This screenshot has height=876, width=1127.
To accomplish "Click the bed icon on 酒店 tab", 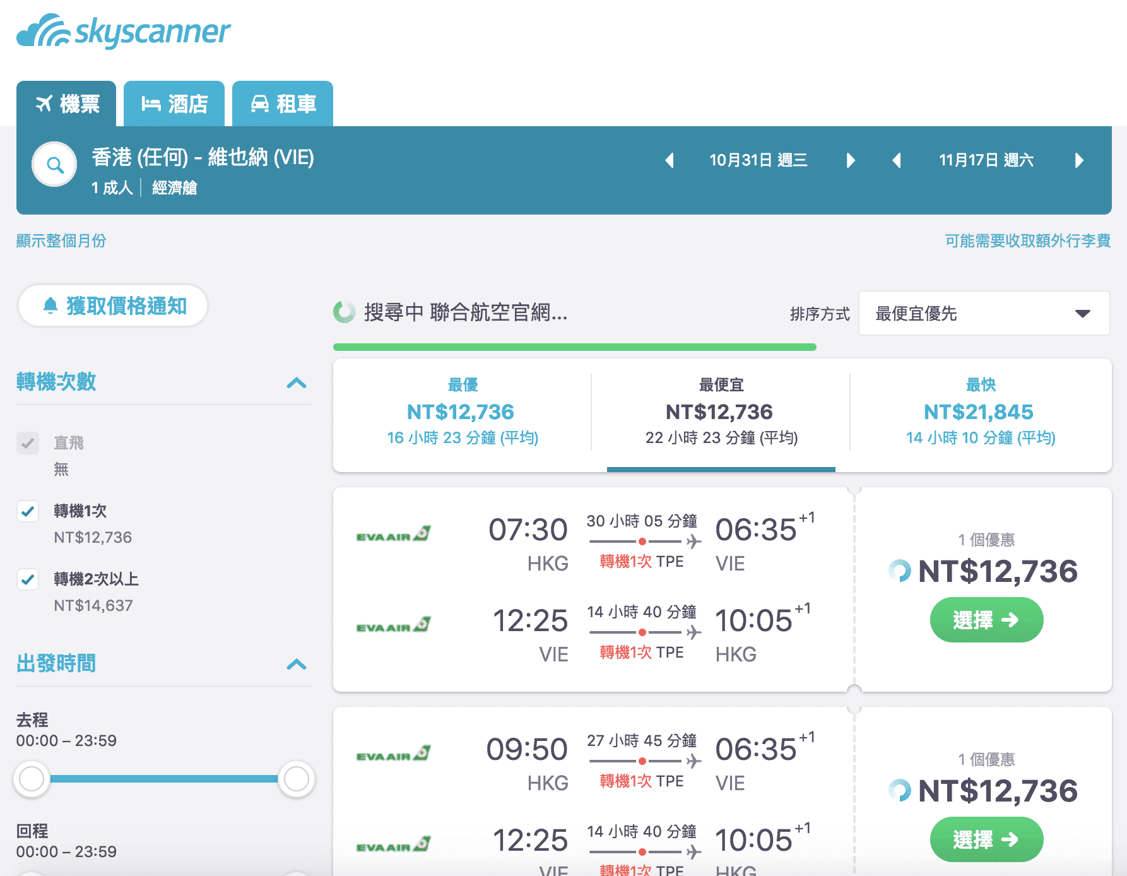I will click(151, 104).
